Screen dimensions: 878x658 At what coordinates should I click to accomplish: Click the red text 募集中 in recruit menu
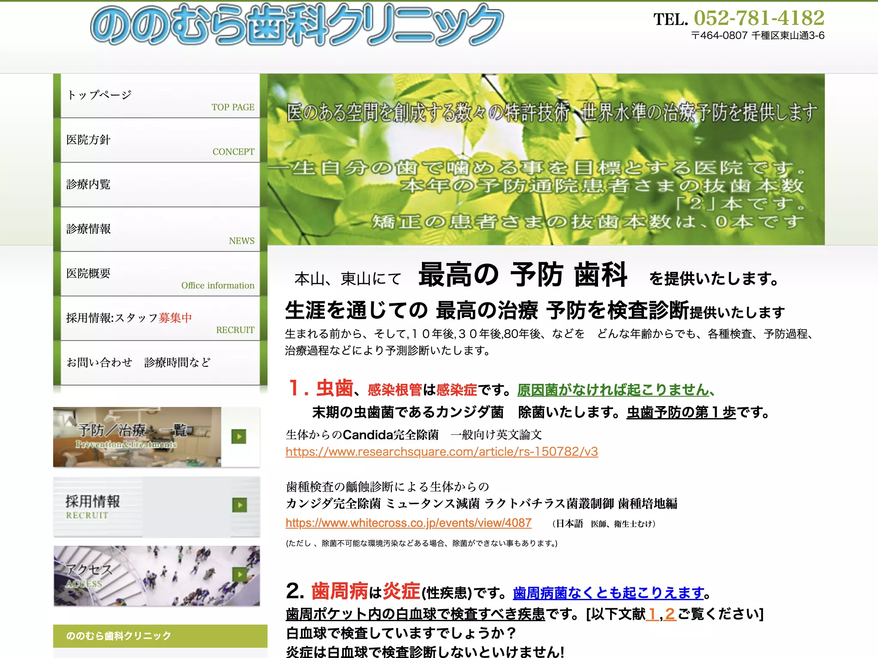click(x=175, y=318)
